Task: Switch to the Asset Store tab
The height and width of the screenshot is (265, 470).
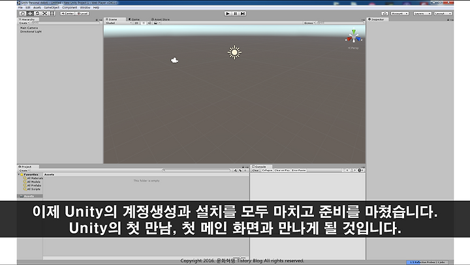Action: 161,19
